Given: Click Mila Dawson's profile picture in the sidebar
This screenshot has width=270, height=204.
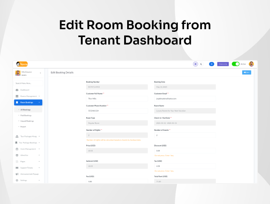Looking at the screenshot, I should click(x=18, y=73).
